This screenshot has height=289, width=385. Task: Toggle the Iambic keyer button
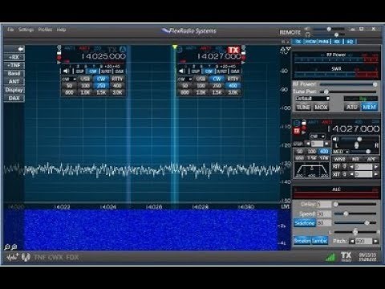pyautogui.click(x=319, y=241)
